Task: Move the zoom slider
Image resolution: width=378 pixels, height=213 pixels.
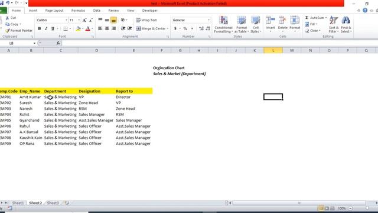Action: pos(367,208)
